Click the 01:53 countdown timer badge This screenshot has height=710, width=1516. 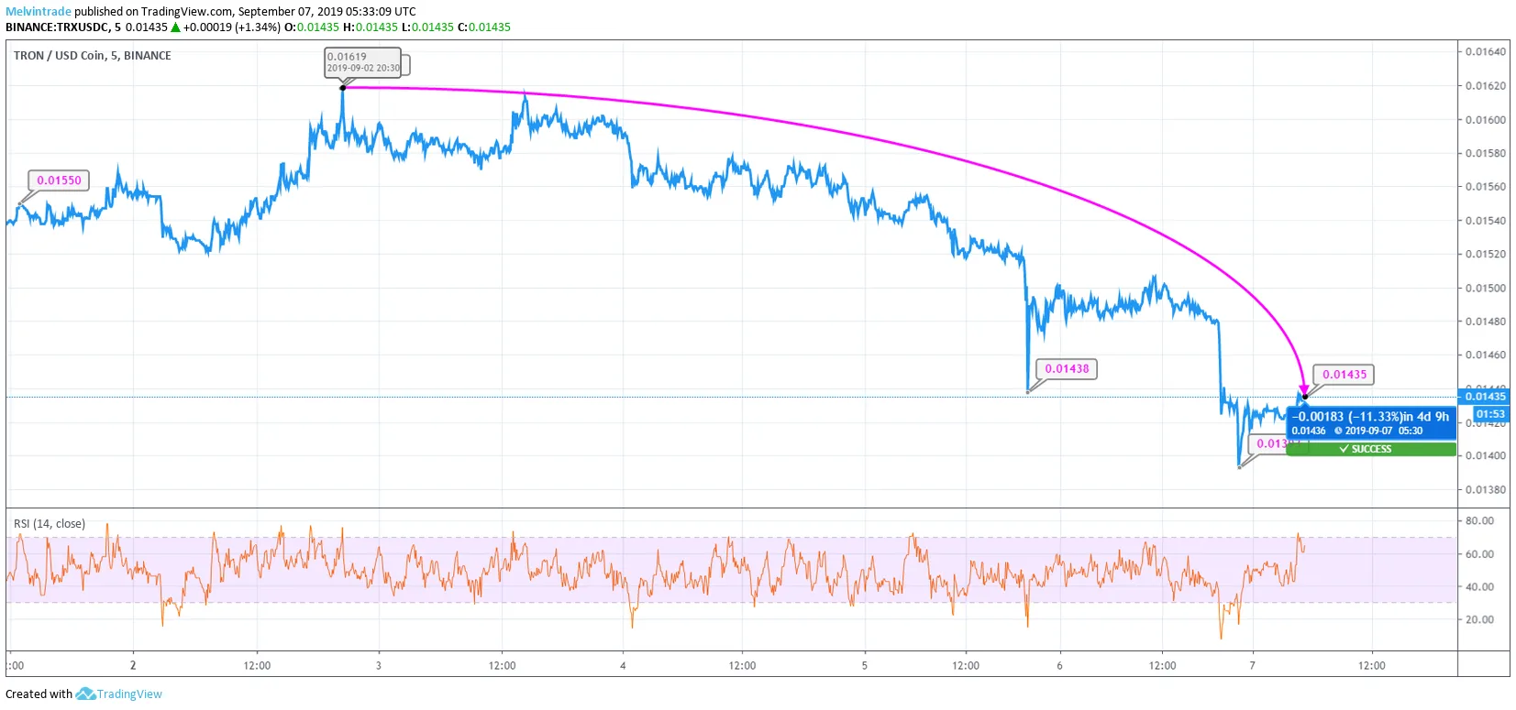(1490, 414)
